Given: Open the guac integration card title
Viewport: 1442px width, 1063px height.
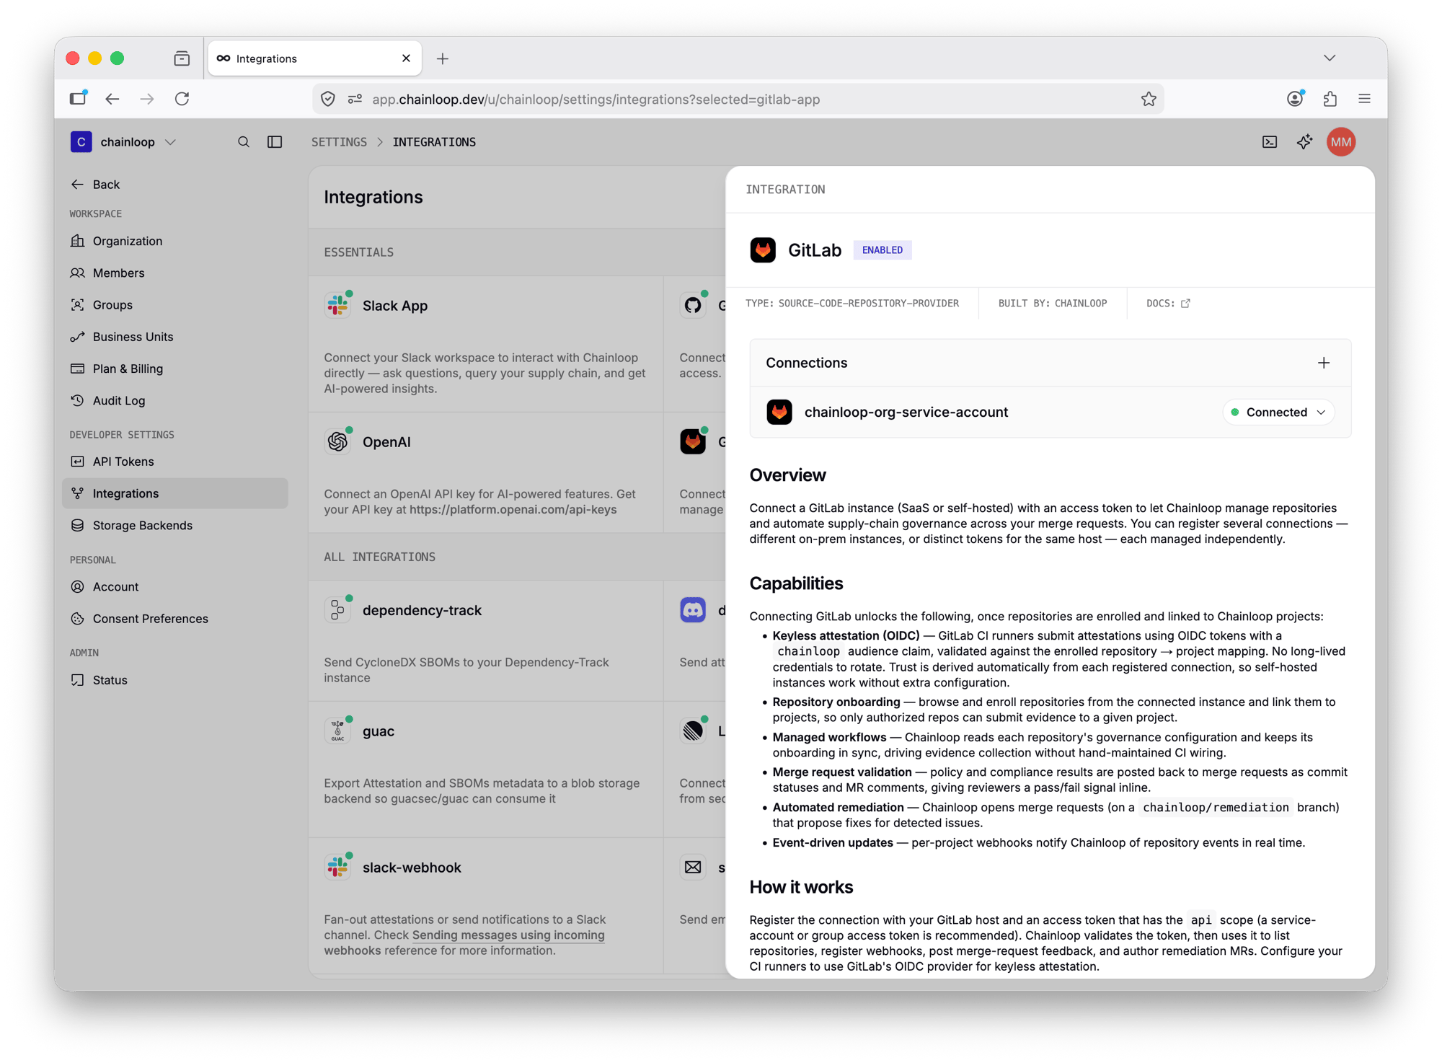Looking at the screenshot, I should (x=378, y=731).
